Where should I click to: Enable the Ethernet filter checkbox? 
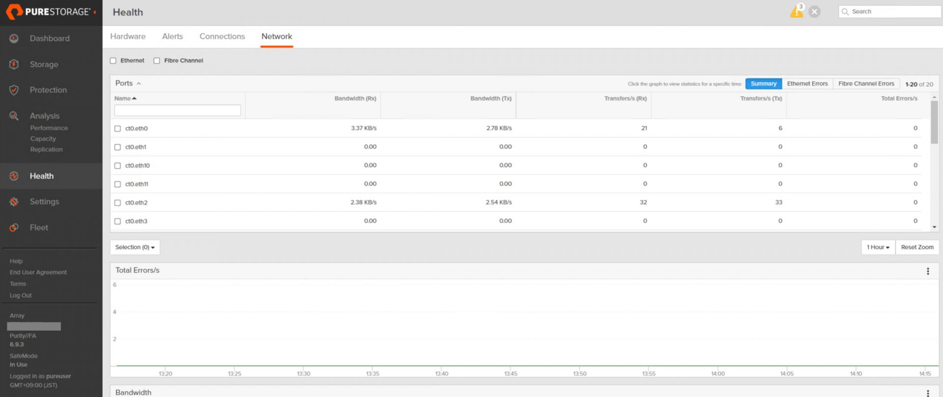tap(113, 61)
